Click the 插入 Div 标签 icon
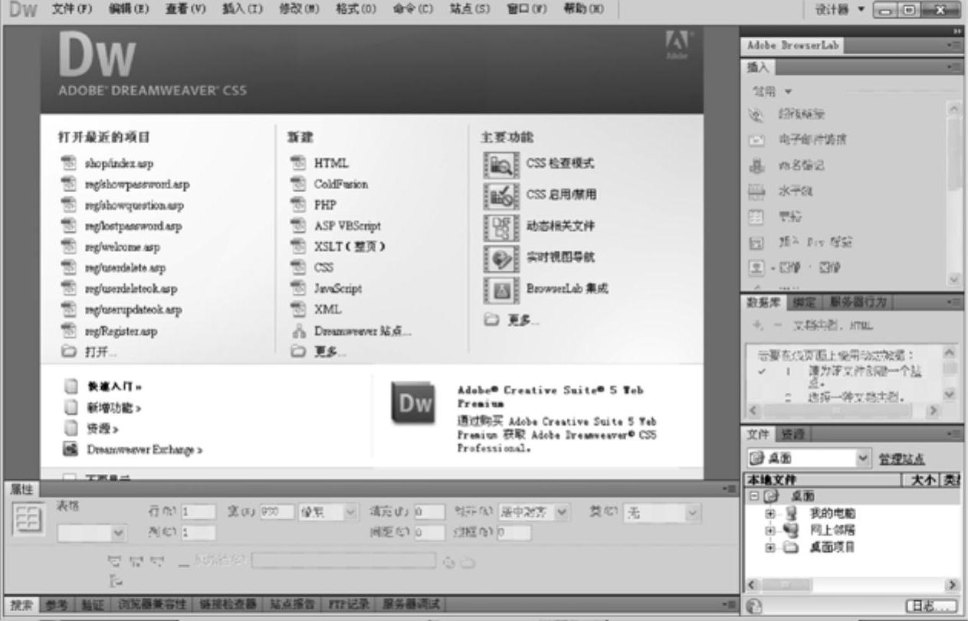Viewport: 968px width, 621px height. point(756,243)
